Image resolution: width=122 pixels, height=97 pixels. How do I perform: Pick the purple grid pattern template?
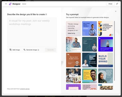click(x=73, y=87)
